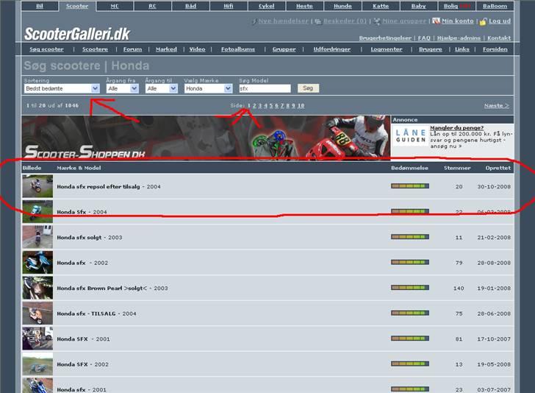Click the Låne Guiden ad logo
The image size is (535, 393).
(410, 135)
